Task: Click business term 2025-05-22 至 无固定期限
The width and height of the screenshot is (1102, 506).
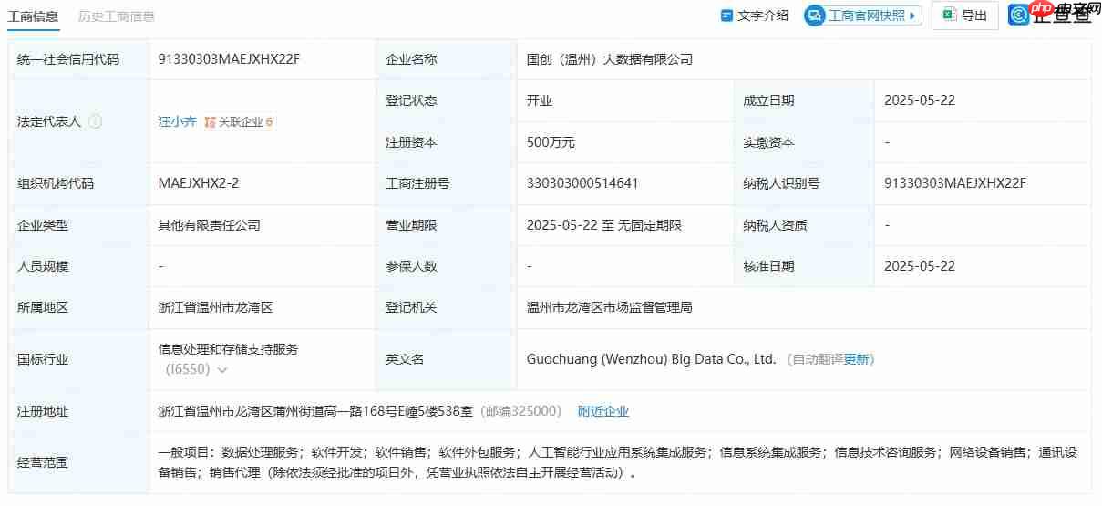Action: (x=604, y=225)
